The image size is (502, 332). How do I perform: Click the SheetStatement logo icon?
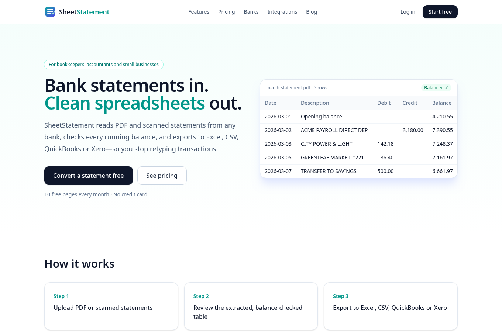pyautogui.click(x=50, y=12)
